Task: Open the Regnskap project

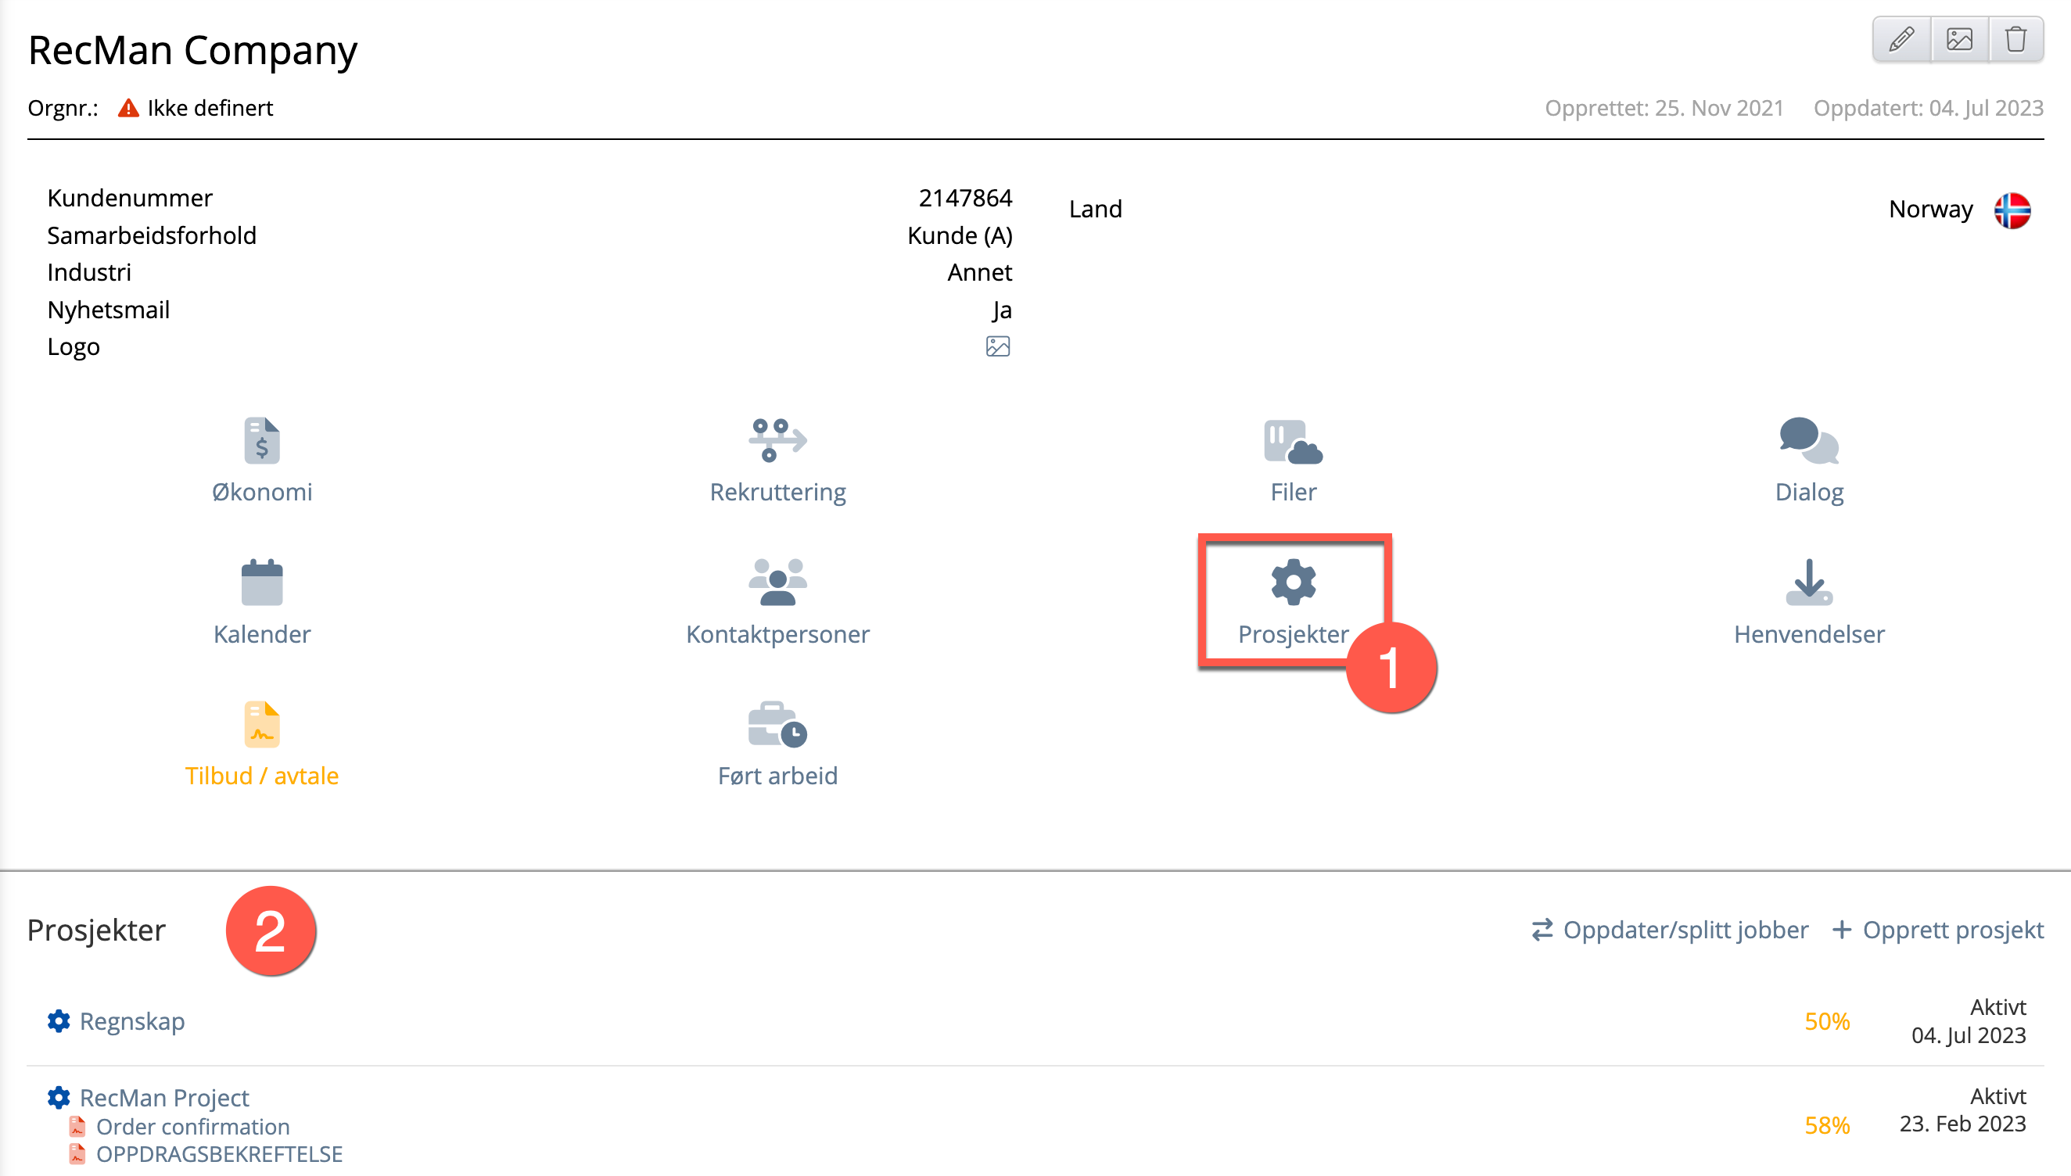Action: tap(131, 1021)
